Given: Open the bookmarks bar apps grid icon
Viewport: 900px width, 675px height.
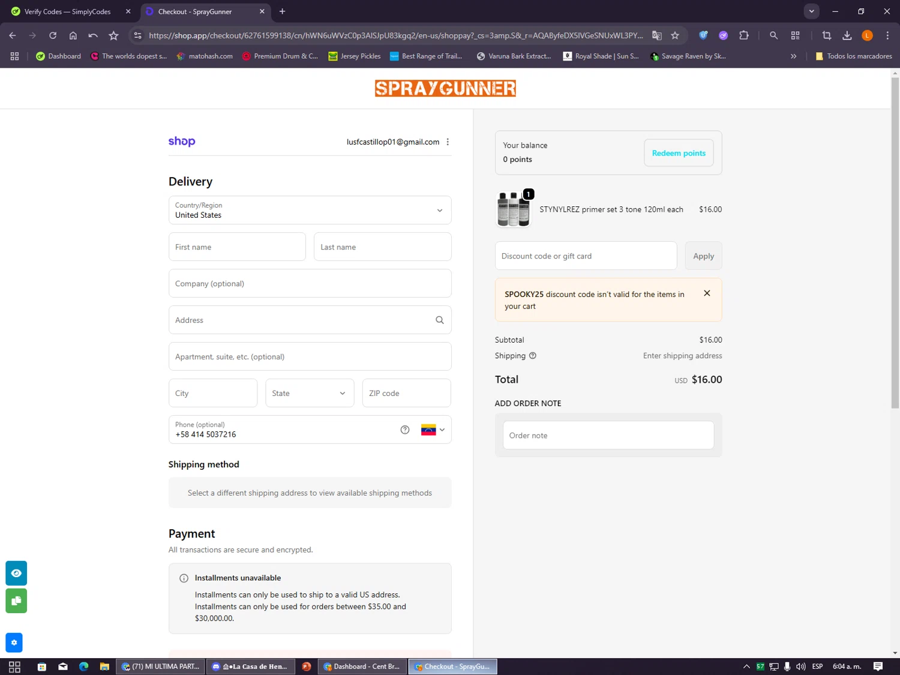Looking at the screenshot, I should pos(14,56).
